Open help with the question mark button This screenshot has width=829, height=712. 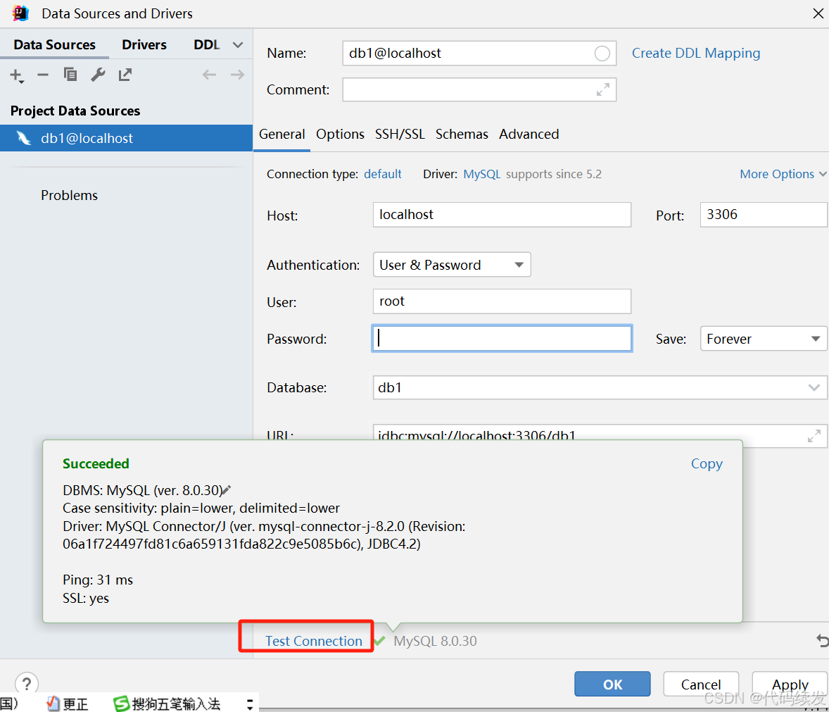(x=27, y=683)
